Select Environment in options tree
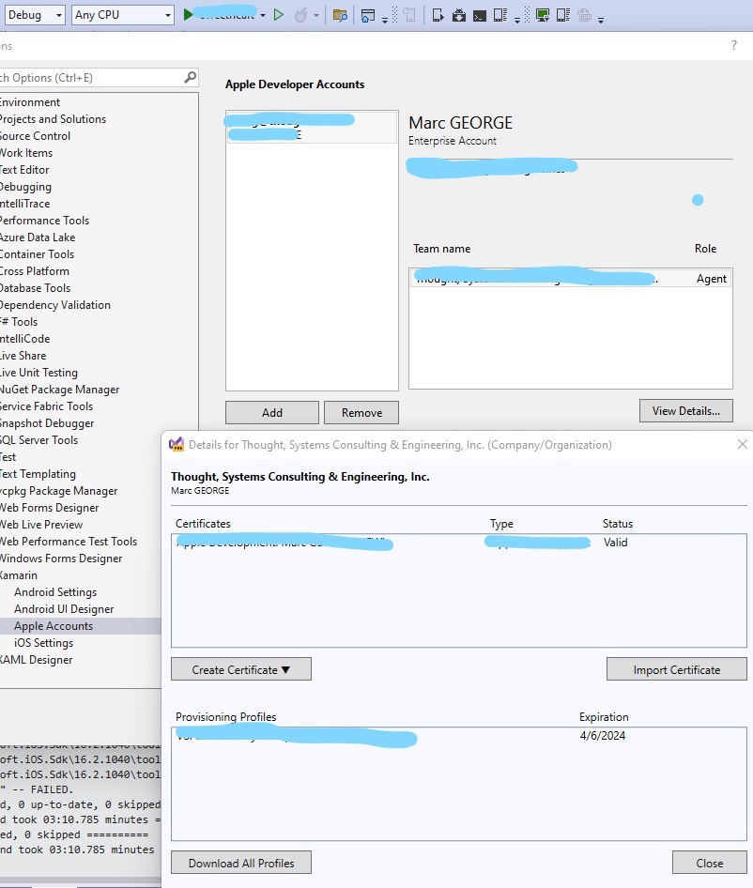The image size is (753, 888). point(30,102)
